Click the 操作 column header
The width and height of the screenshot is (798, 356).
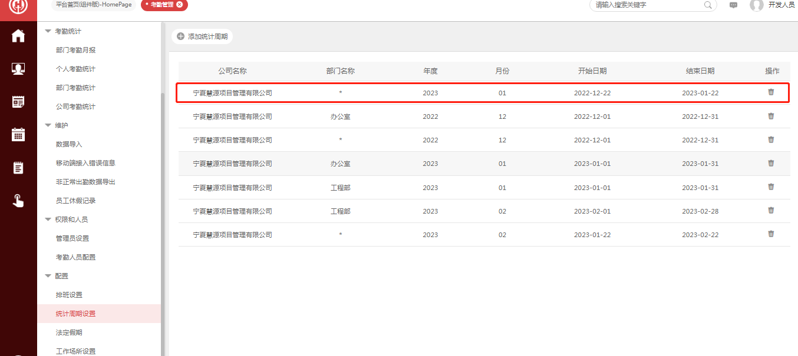(x=772, y=71)
